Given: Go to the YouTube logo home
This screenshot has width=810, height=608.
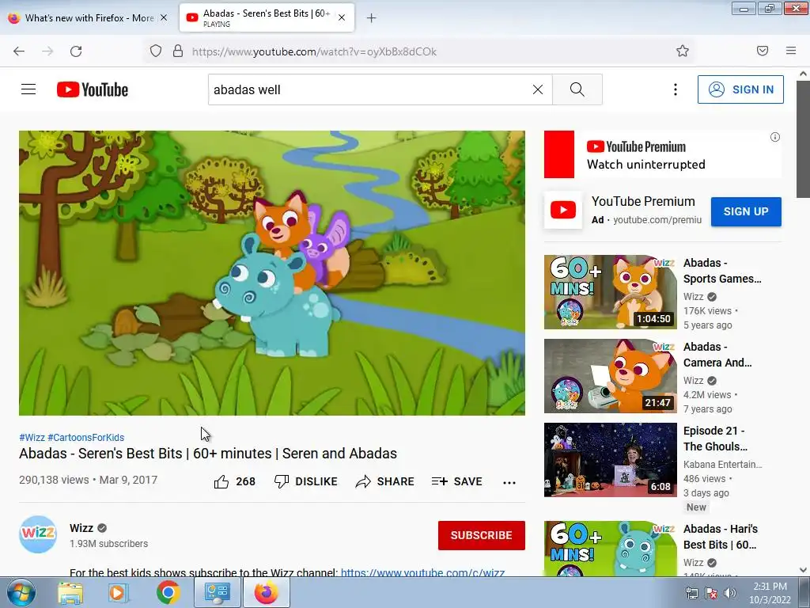Looking at the screenshot, I should pyautogui.click(x=93, y=89).
